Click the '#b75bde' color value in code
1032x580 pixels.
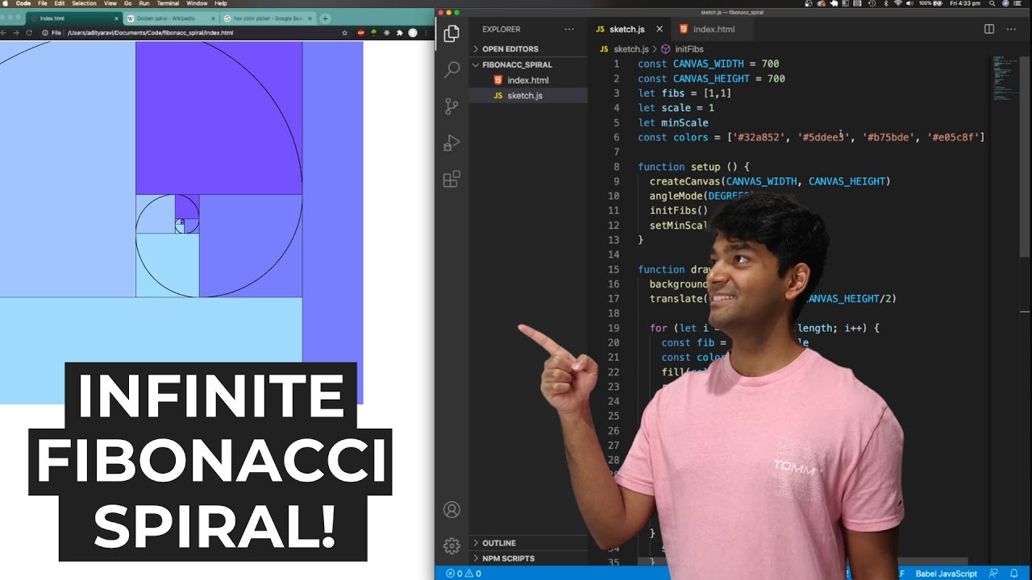click(x=888, y=138)
